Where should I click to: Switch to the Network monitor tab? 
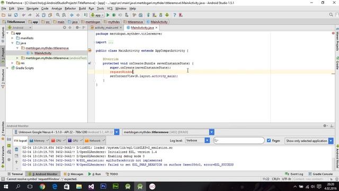[95, 141]
